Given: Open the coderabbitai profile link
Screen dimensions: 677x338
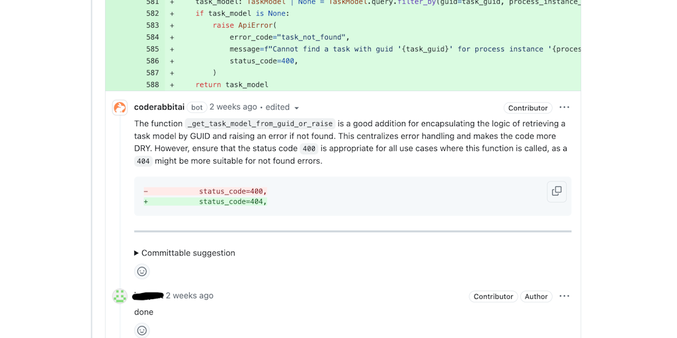Looking at the screenshot, I should 159,107.
